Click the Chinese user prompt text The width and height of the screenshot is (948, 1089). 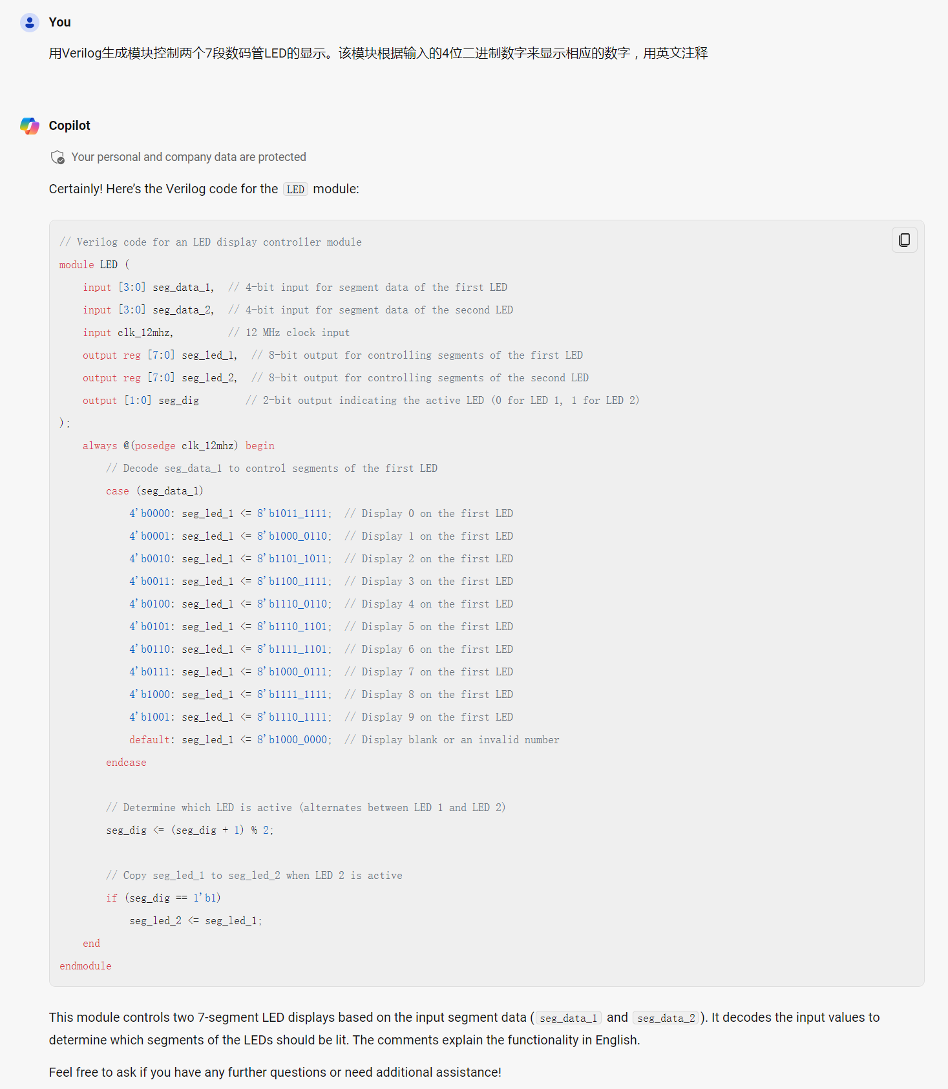click(378, 53)
